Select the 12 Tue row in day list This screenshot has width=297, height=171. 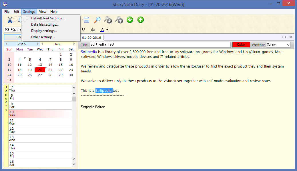click(40, 130)
